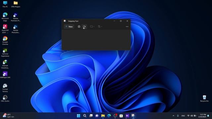Select DNS Project folder on desktop

point(16,4)
